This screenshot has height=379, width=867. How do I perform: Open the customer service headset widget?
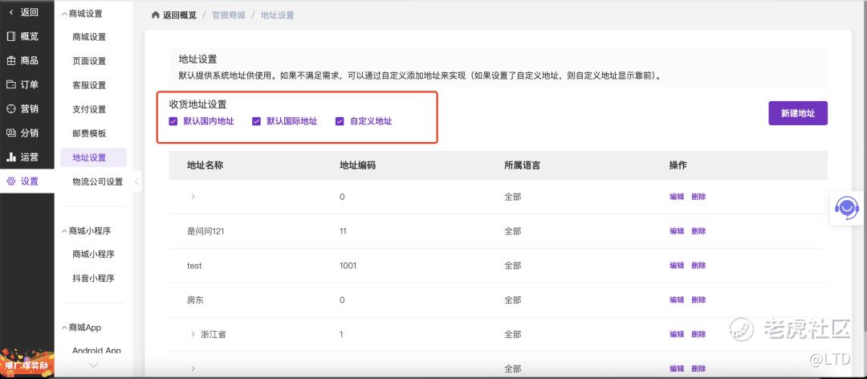[847, 208]
